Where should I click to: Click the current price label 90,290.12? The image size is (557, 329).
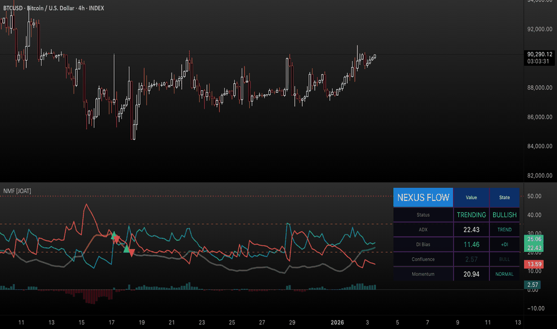point(540,54)
